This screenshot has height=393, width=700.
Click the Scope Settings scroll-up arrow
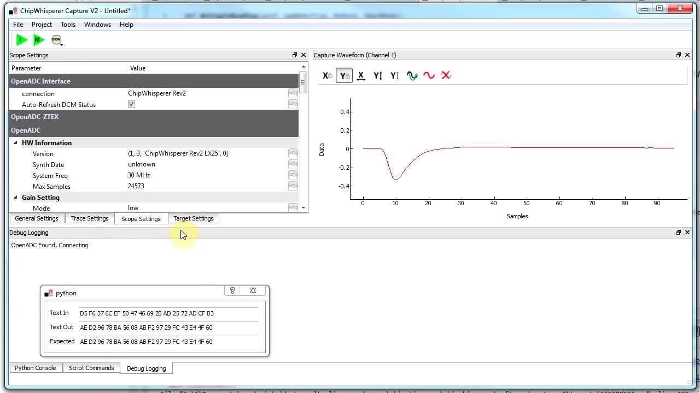[x=303, y=67]
